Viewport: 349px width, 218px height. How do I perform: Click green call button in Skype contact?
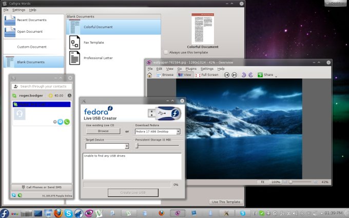[66, 122]
